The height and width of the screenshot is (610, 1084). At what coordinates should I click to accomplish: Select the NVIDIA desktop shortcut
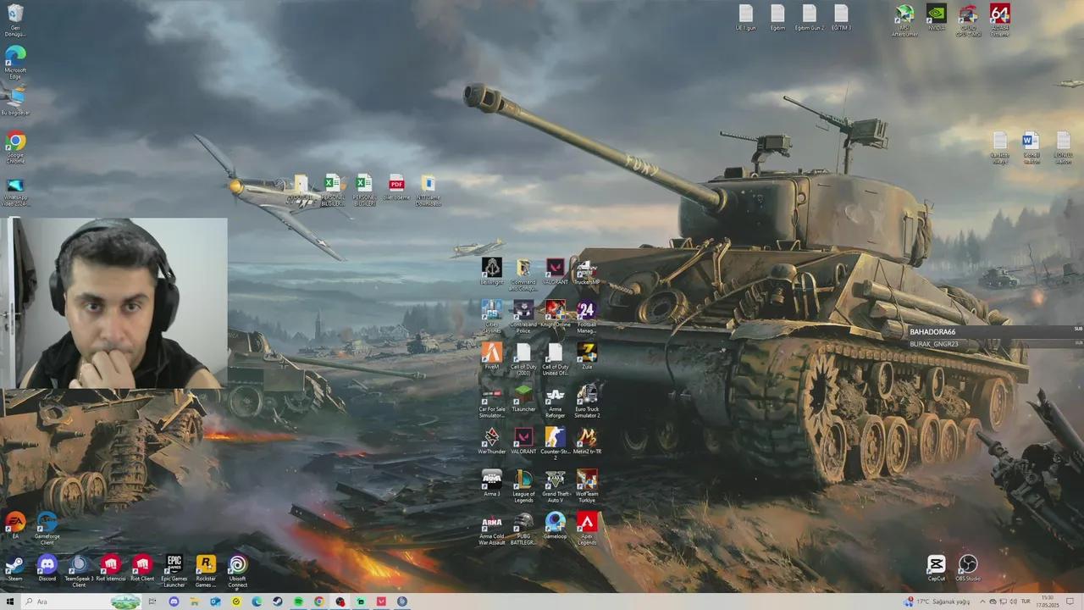936,18
